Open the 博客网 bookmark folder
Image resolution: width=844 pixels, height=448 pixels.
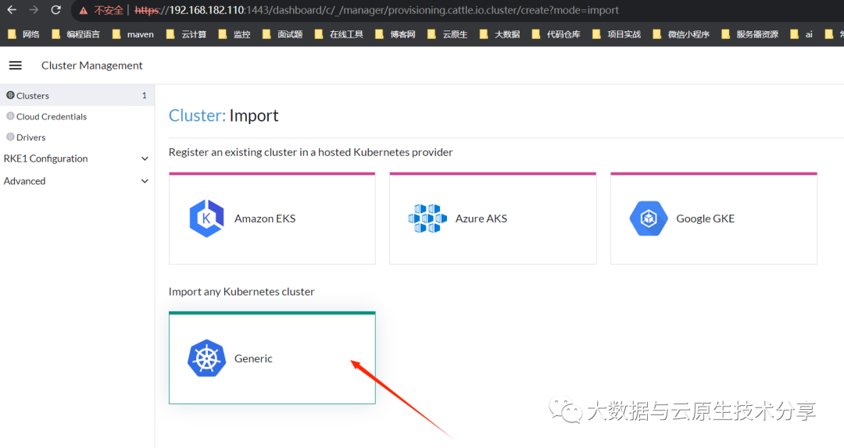(395, 34)
